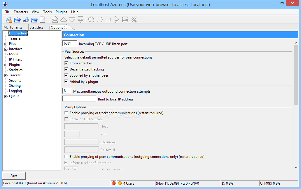
Task: Click the open torrent folder icon
Action: [x=17, y=20]
